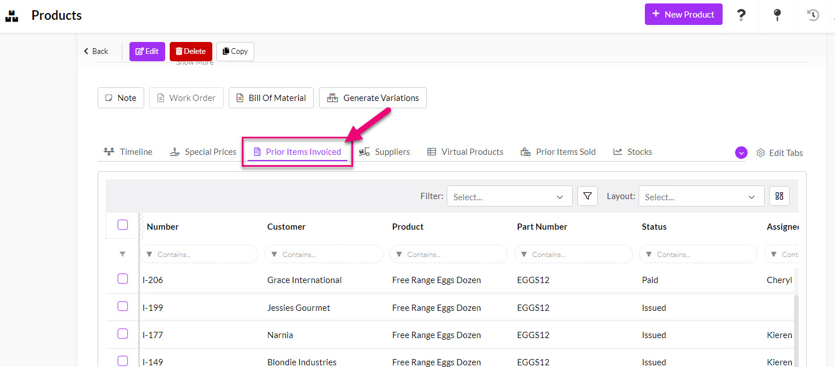Click the Product column Contains filter field
Viewport: 835px width, 367px height.
pyautogui.click(x=449, y=254)
